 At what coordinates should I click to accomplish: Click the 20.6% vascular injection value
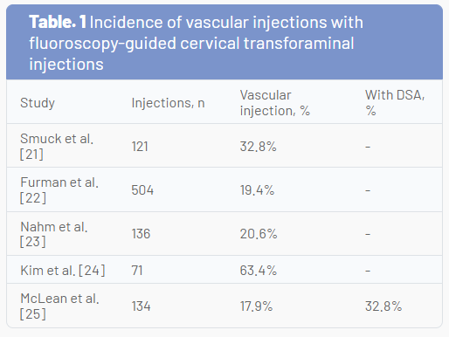click(259, 234)
